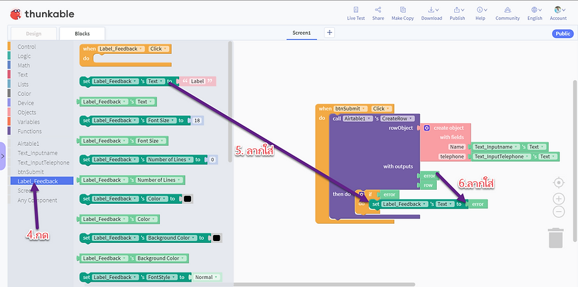The height and width of the screenshot is (287, 578).
Task: Select btnSubmit component
Action: (x=31, y=172)
